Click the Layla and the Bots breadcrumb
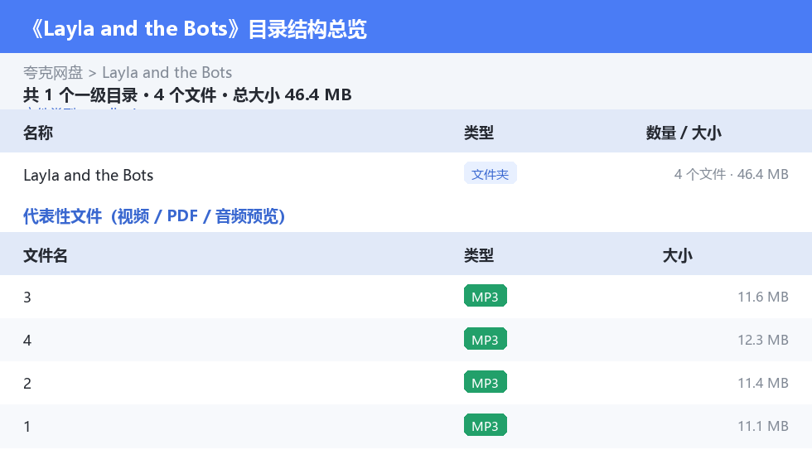Screen dimensions: 812x474 point(167,73)
